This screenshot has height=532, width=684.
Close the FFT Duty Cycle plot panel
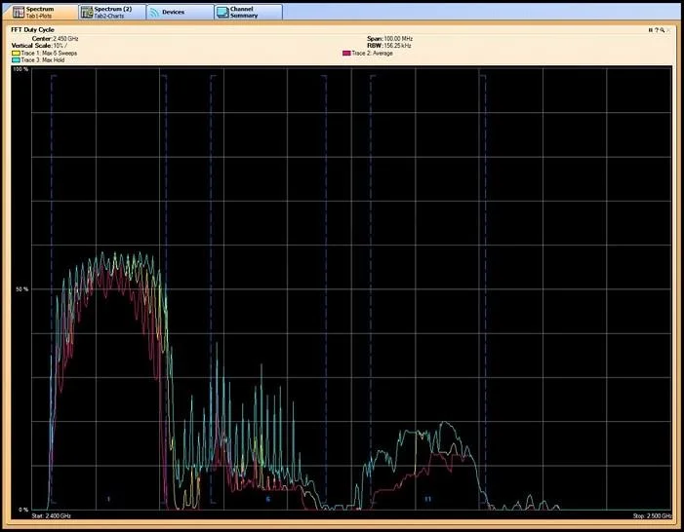pyautogui.click(x=667, y=30)
